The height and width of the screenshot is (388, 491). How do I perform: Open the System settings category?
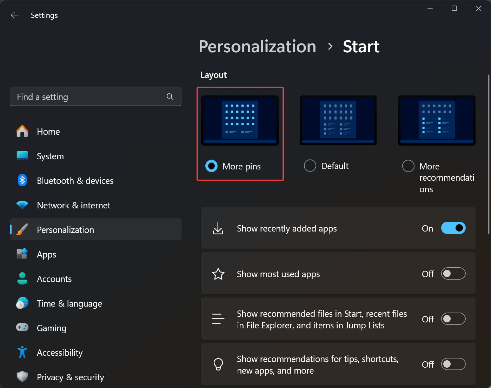[96, 156]
